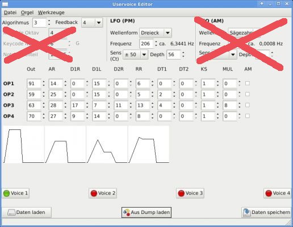Screen dimensions: 293x227
Task: Open the Werkzeuge menu
Action: tap(51, 12)
